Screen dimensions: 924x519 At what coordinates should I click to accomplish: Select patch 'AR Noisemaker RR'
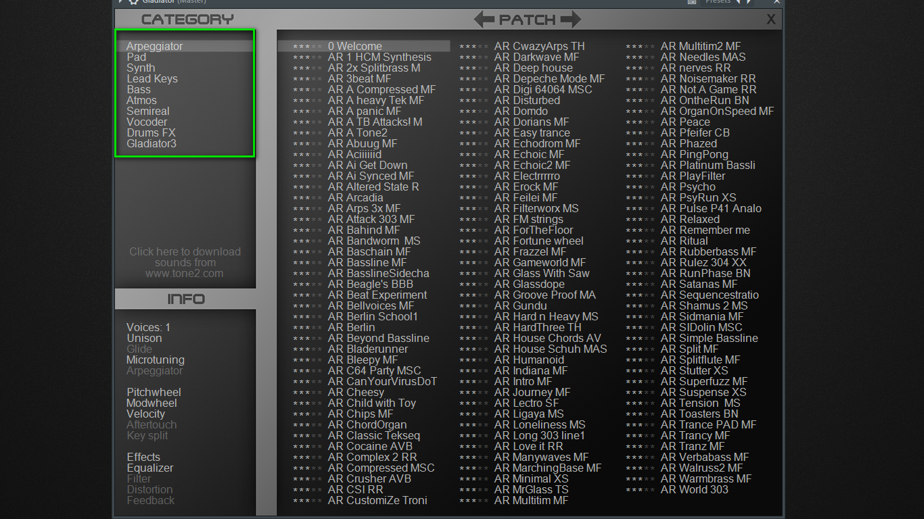pos(708,79)
